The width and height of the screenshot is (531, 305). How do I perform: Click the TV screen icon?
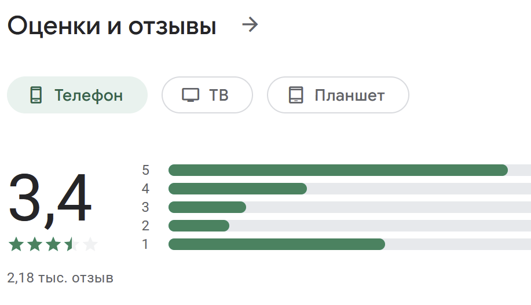(191, 95)
